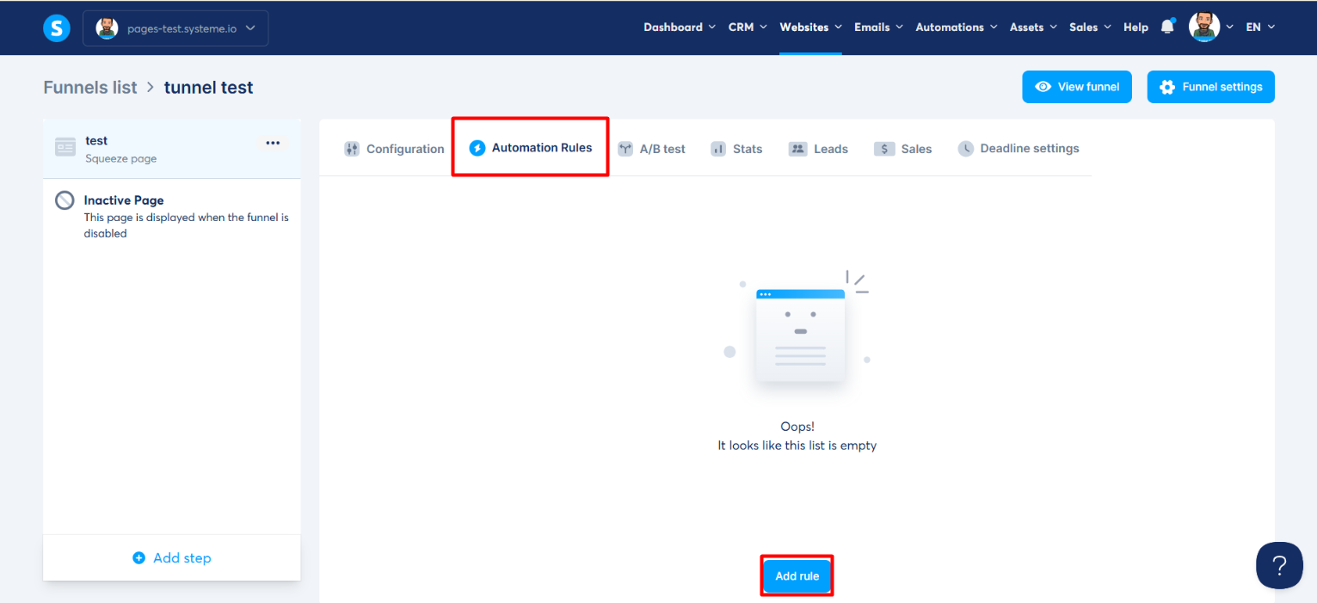This screenshot has height=603, width=1317.
Task: Select the Automation Rules tab
Action: click(x=531, y=148)
